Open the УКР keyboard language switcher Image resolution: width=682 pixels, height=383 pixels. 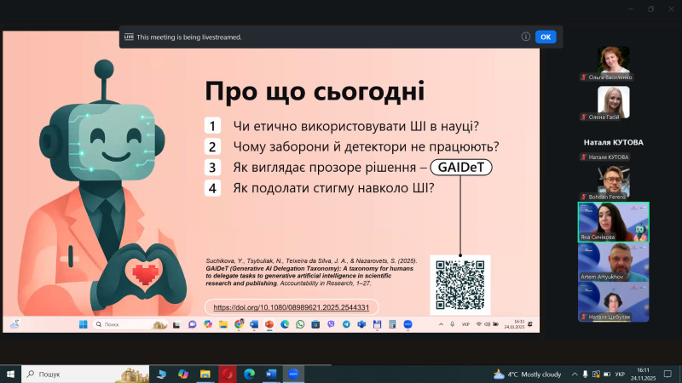(x=620, y=374)
